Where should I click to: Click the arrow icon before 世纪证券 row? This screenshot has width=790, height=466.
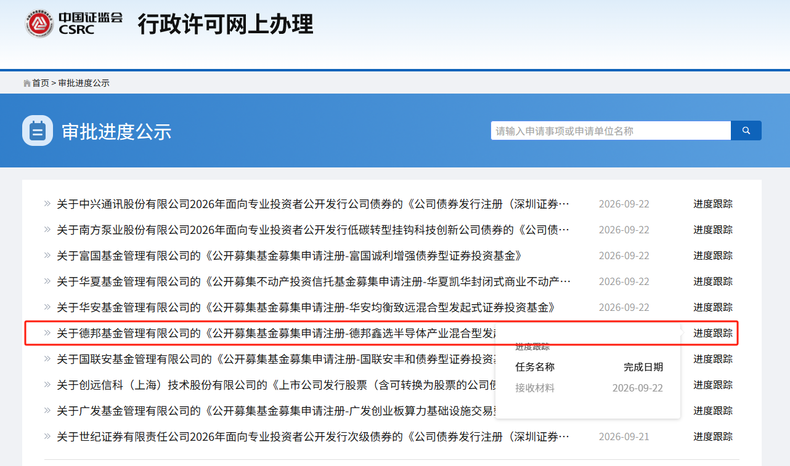tap(47, 436)
